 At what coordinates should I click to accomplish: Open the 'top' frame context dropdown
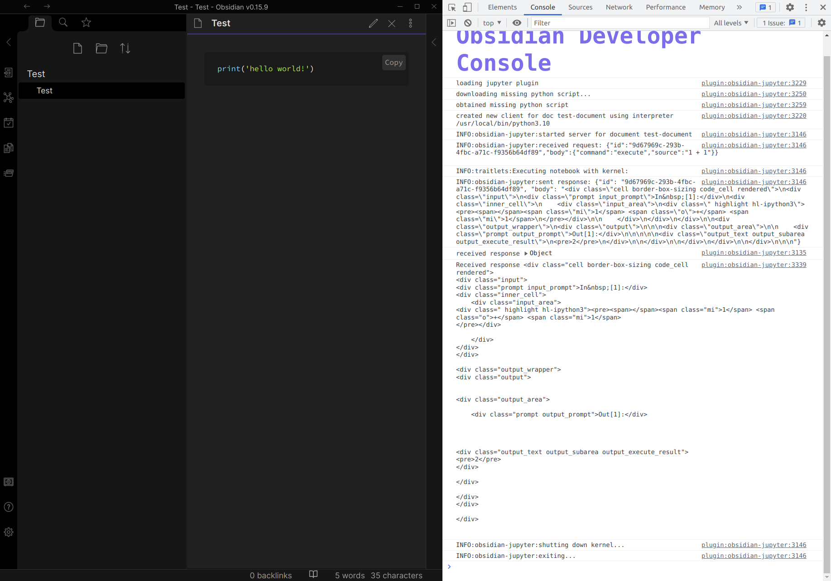tap(491, 23)
